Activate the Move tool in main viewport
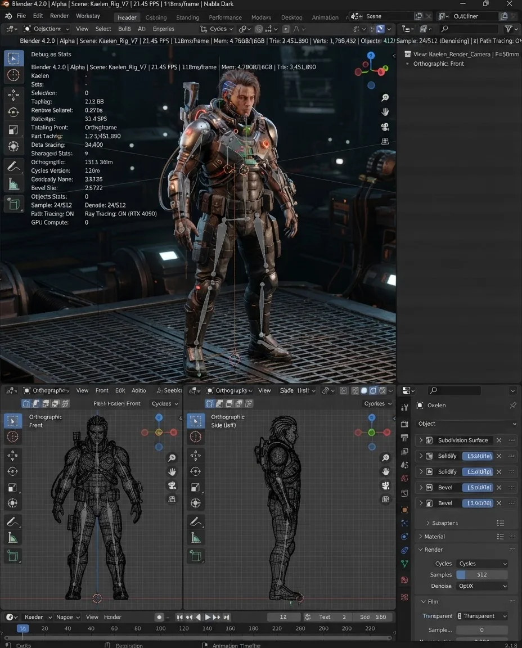Viewport: 522px width, 648px height. tap(13, 95)
